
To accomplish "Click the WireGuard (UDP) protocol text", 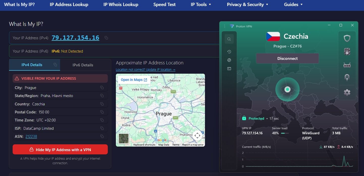I will click(311, 136).
